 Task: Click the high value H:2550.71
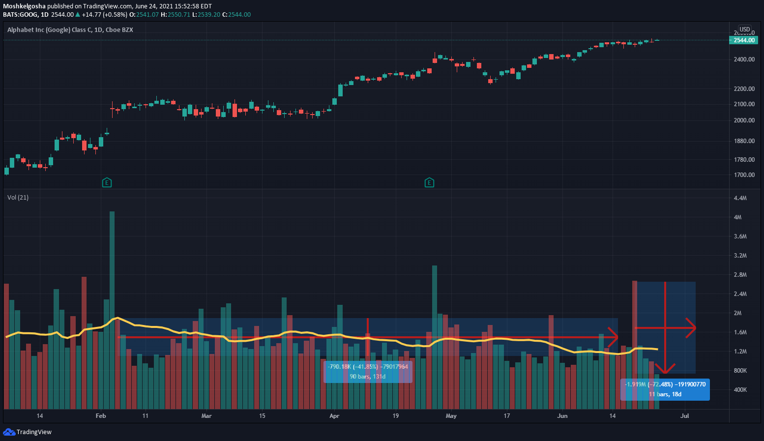point(176,15)
